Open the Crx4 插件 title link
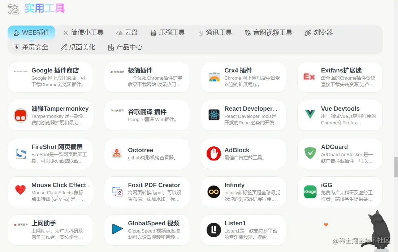Screen dimensions: 398x252 tap(238, 70)
